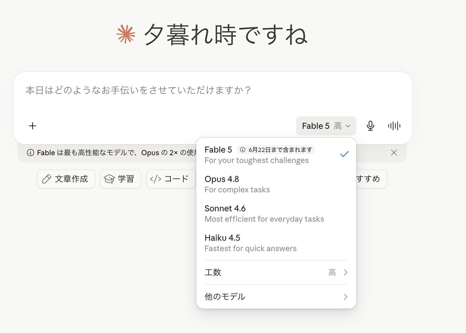Click 'For your toughest challenges' description
The image size is (466, 333).
point(257,160)
